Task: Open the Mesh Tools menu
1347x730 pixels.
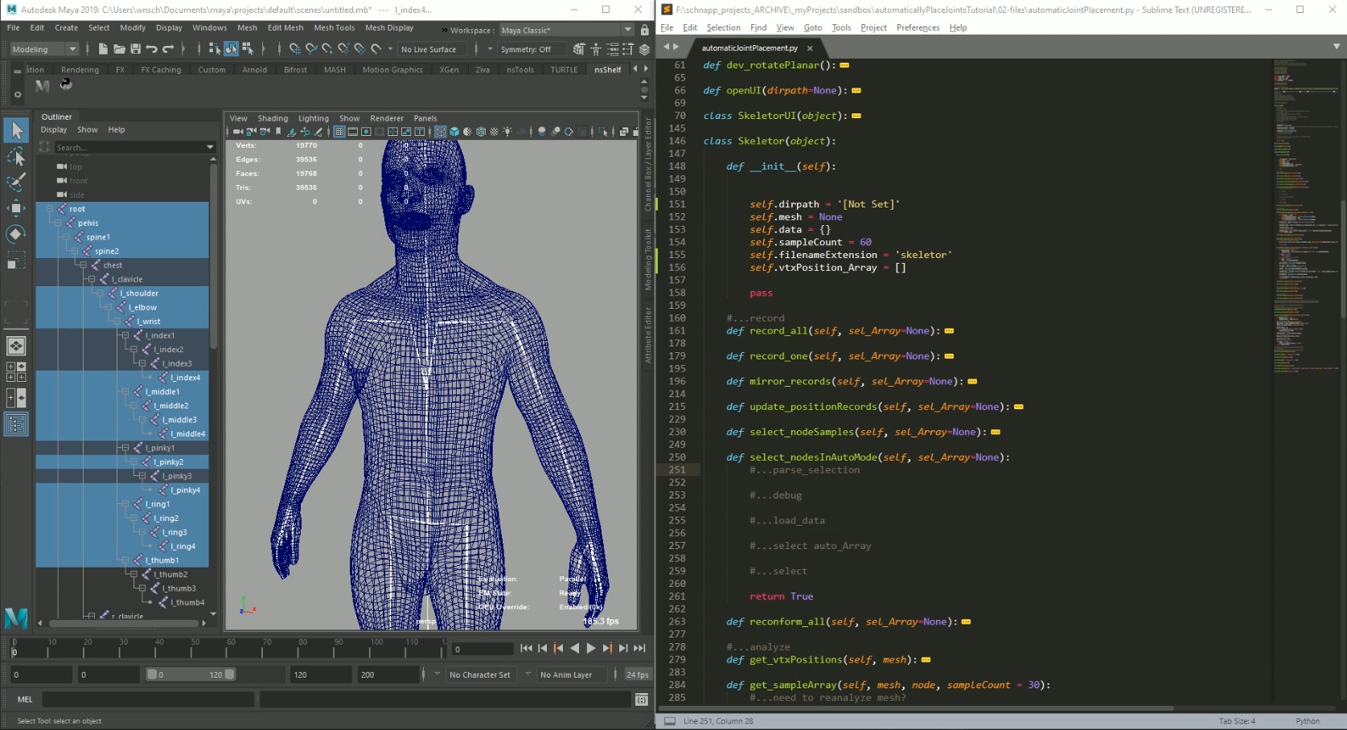Action: (335, 27)
